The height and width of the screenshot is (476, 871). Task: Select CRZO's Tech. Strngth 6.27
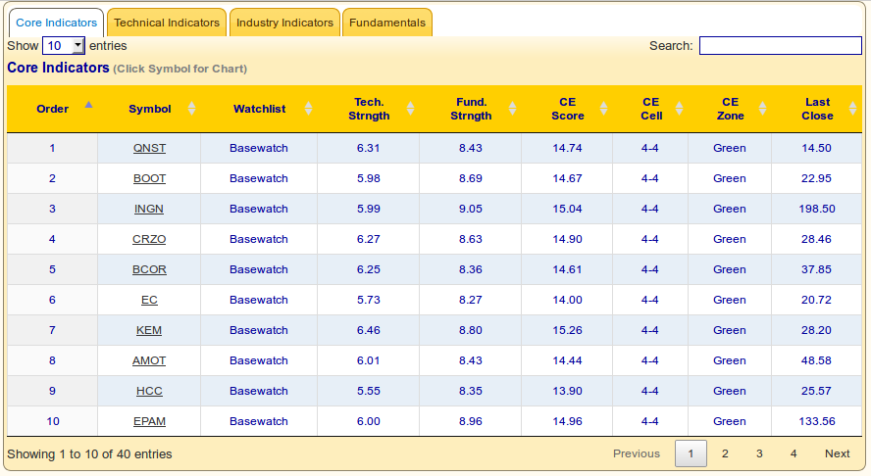[368, 239]
